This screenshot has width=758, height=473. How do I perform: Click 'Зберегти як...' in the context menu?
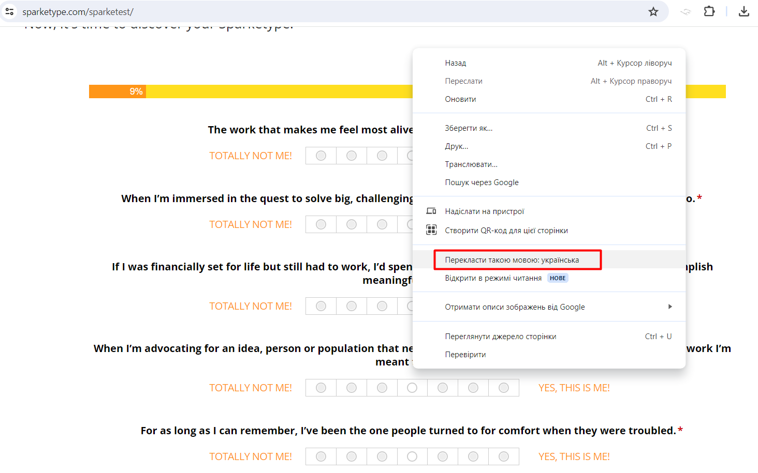pyautogui.click(x=469, y=128)
